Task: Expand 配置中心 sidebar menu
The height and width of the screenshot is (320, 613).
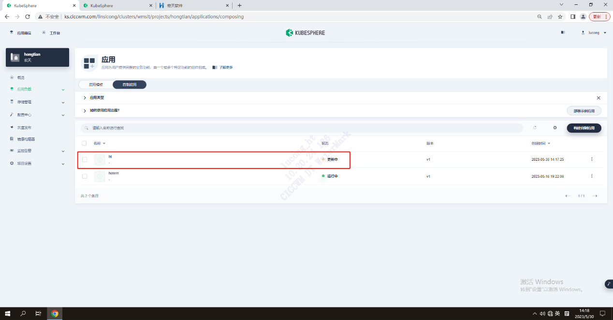Action: point(37,115)
